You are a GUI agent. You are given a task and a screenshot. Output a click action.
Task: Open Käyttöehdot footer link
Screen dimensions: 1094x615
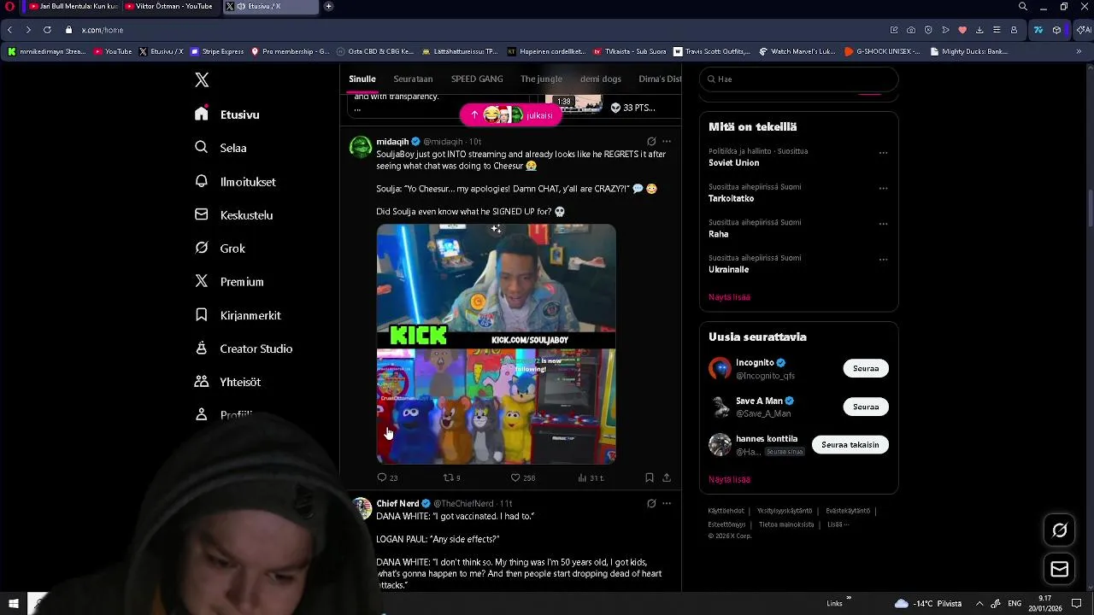(726, 511)
